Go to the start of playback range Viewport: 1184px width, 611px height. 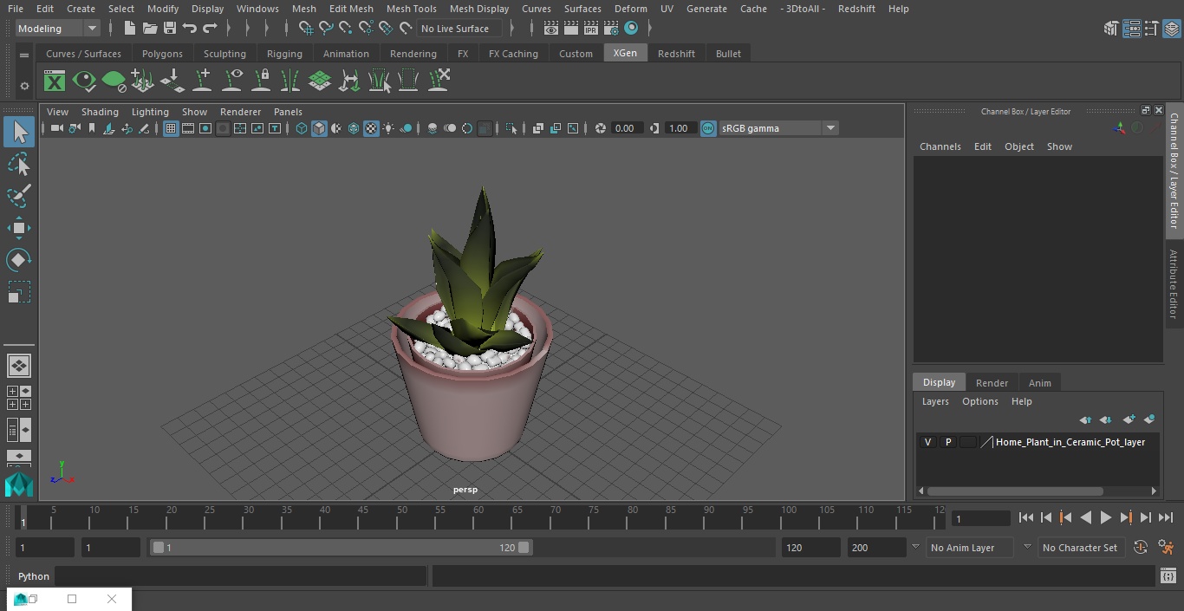[x=1026, y=517]
